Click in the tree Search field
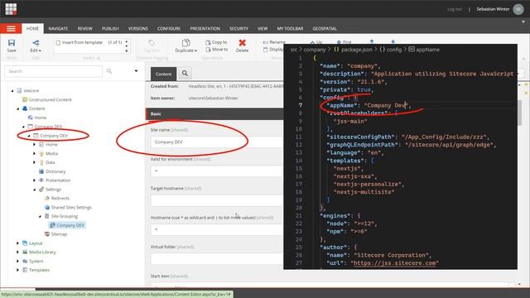The width and height of the screenshot is (530, 298). [x=53, y=71]
